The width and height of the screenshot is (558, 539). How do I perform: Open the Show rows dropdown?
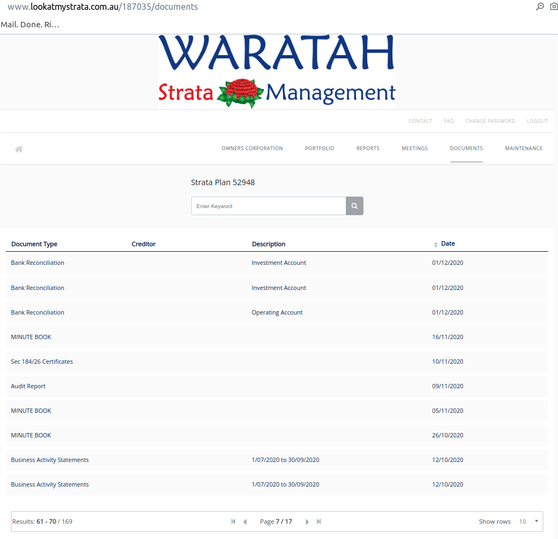click(529, 522)
